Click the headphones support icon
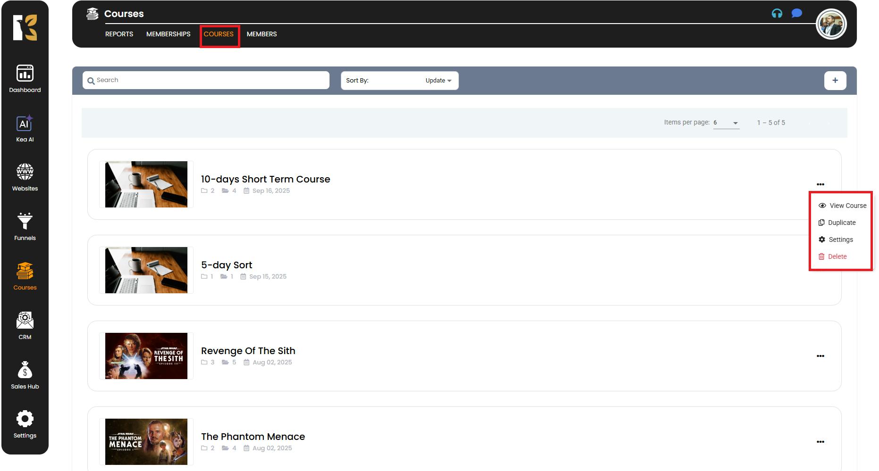Viewport: 879px width, 471px height. 777,13
